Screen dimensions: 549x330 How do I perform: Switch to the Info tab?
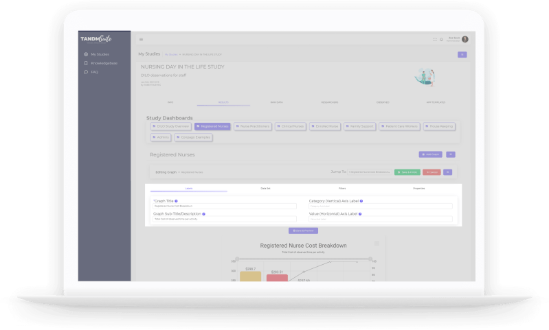point(170,102)
